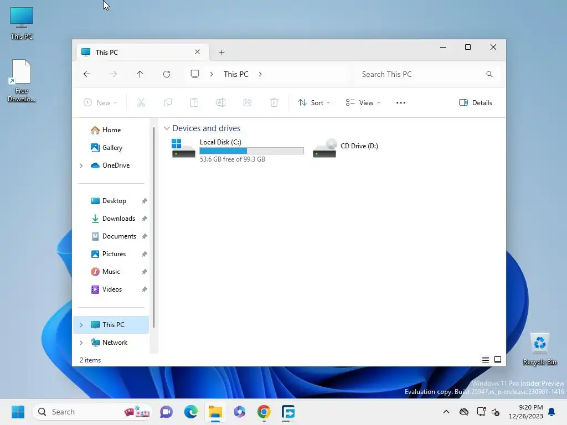This screenshot has width=567, height=425.
Task: Open Music folder in sidebar
Action: pyautogui.click(x=111, y=271)
